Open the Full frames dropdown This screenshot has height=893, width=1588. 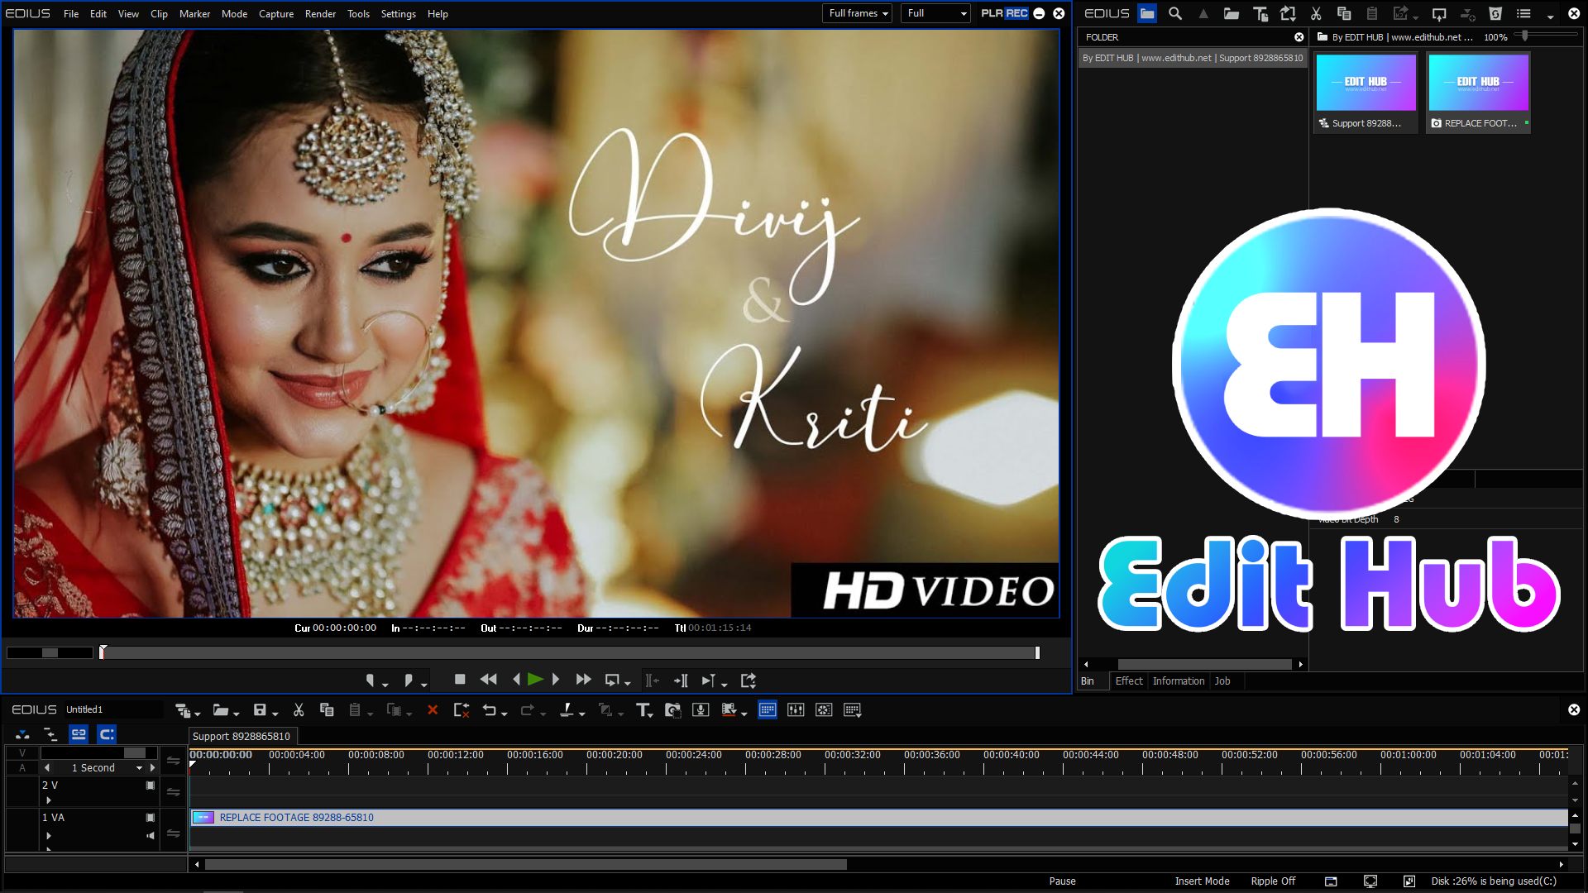(x=857, y=13)
